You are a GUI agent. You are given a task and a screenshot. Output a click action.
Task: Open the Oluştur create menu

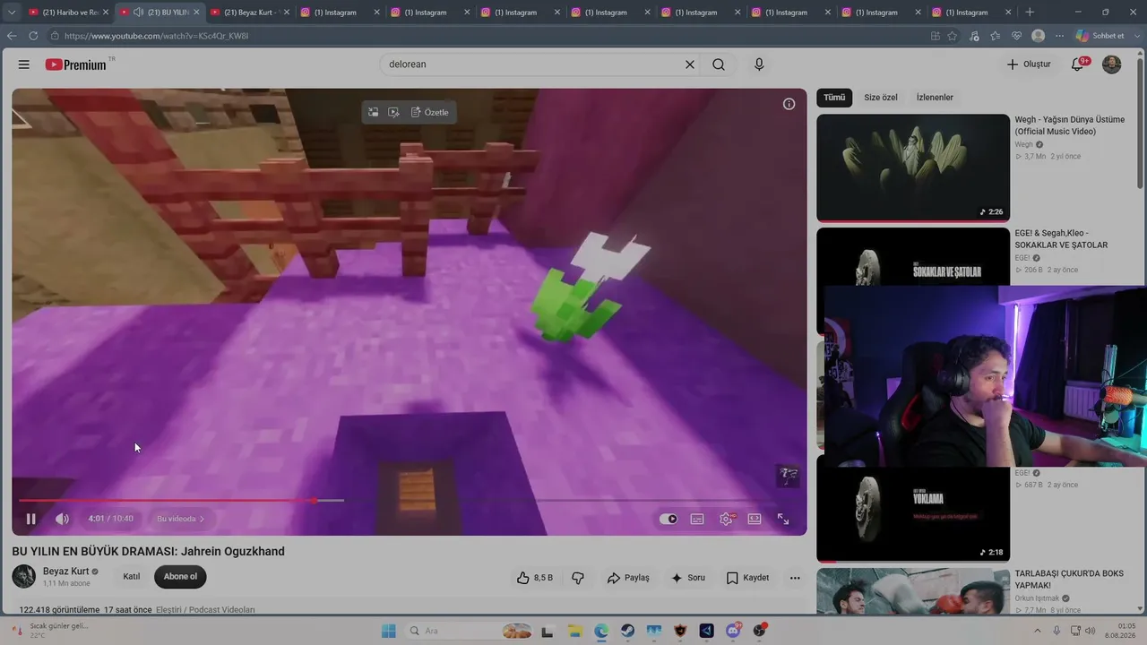coord(1028,64)
